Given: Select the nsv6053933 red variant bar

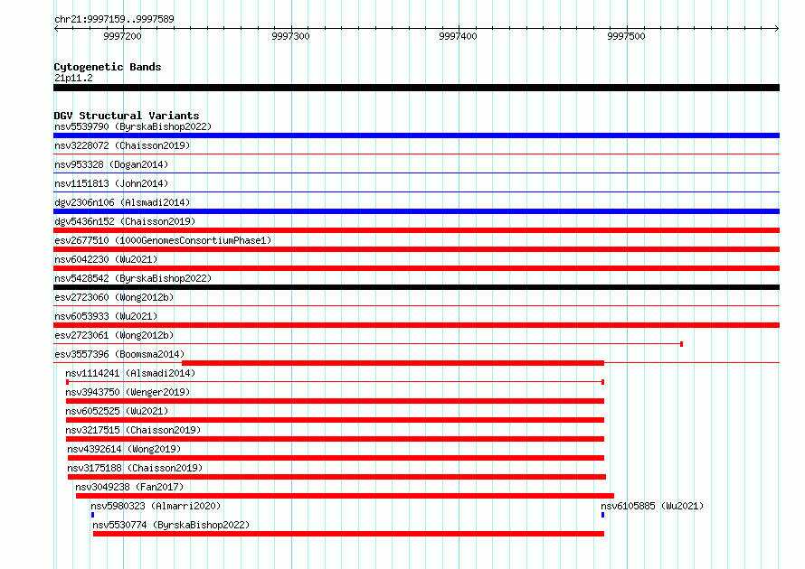Looking at the screenshot, I should click(x=416, y=325).
